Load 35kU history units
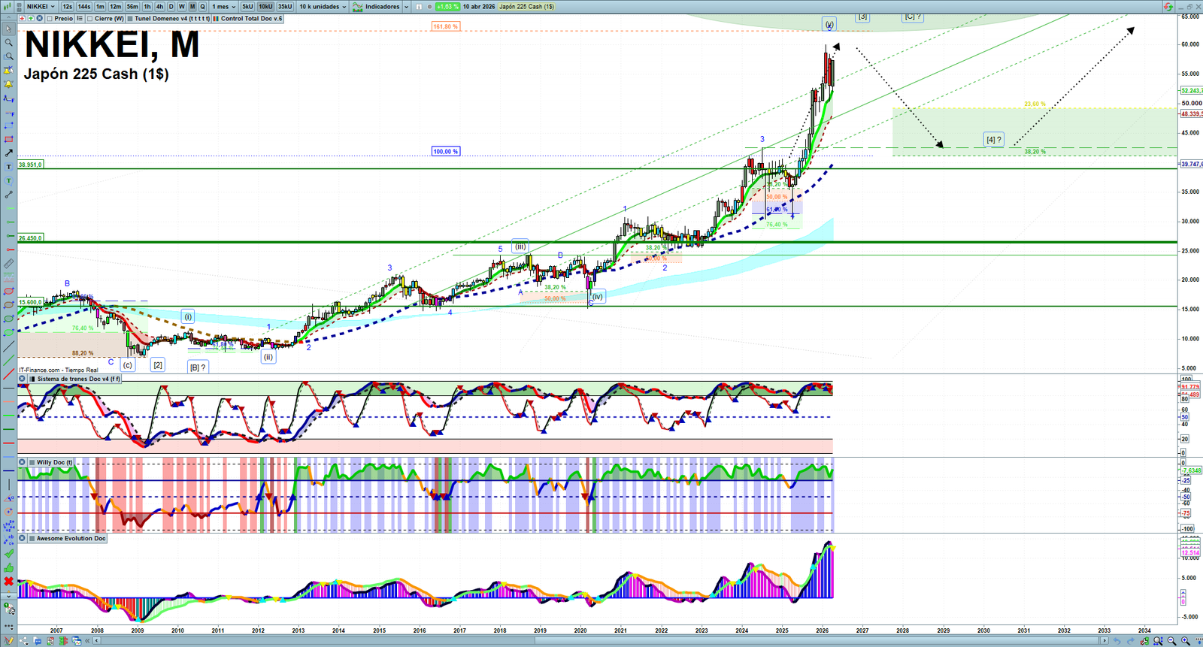 click(x=285, y=7)
